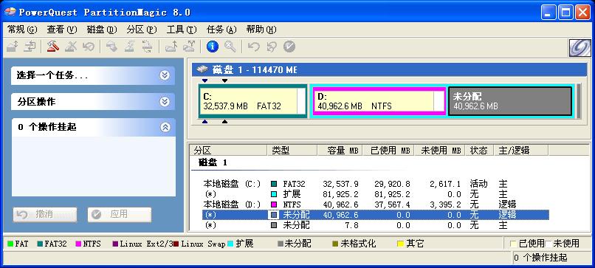Click the yellow 其它 legend swatch

(x=400, y=244)
